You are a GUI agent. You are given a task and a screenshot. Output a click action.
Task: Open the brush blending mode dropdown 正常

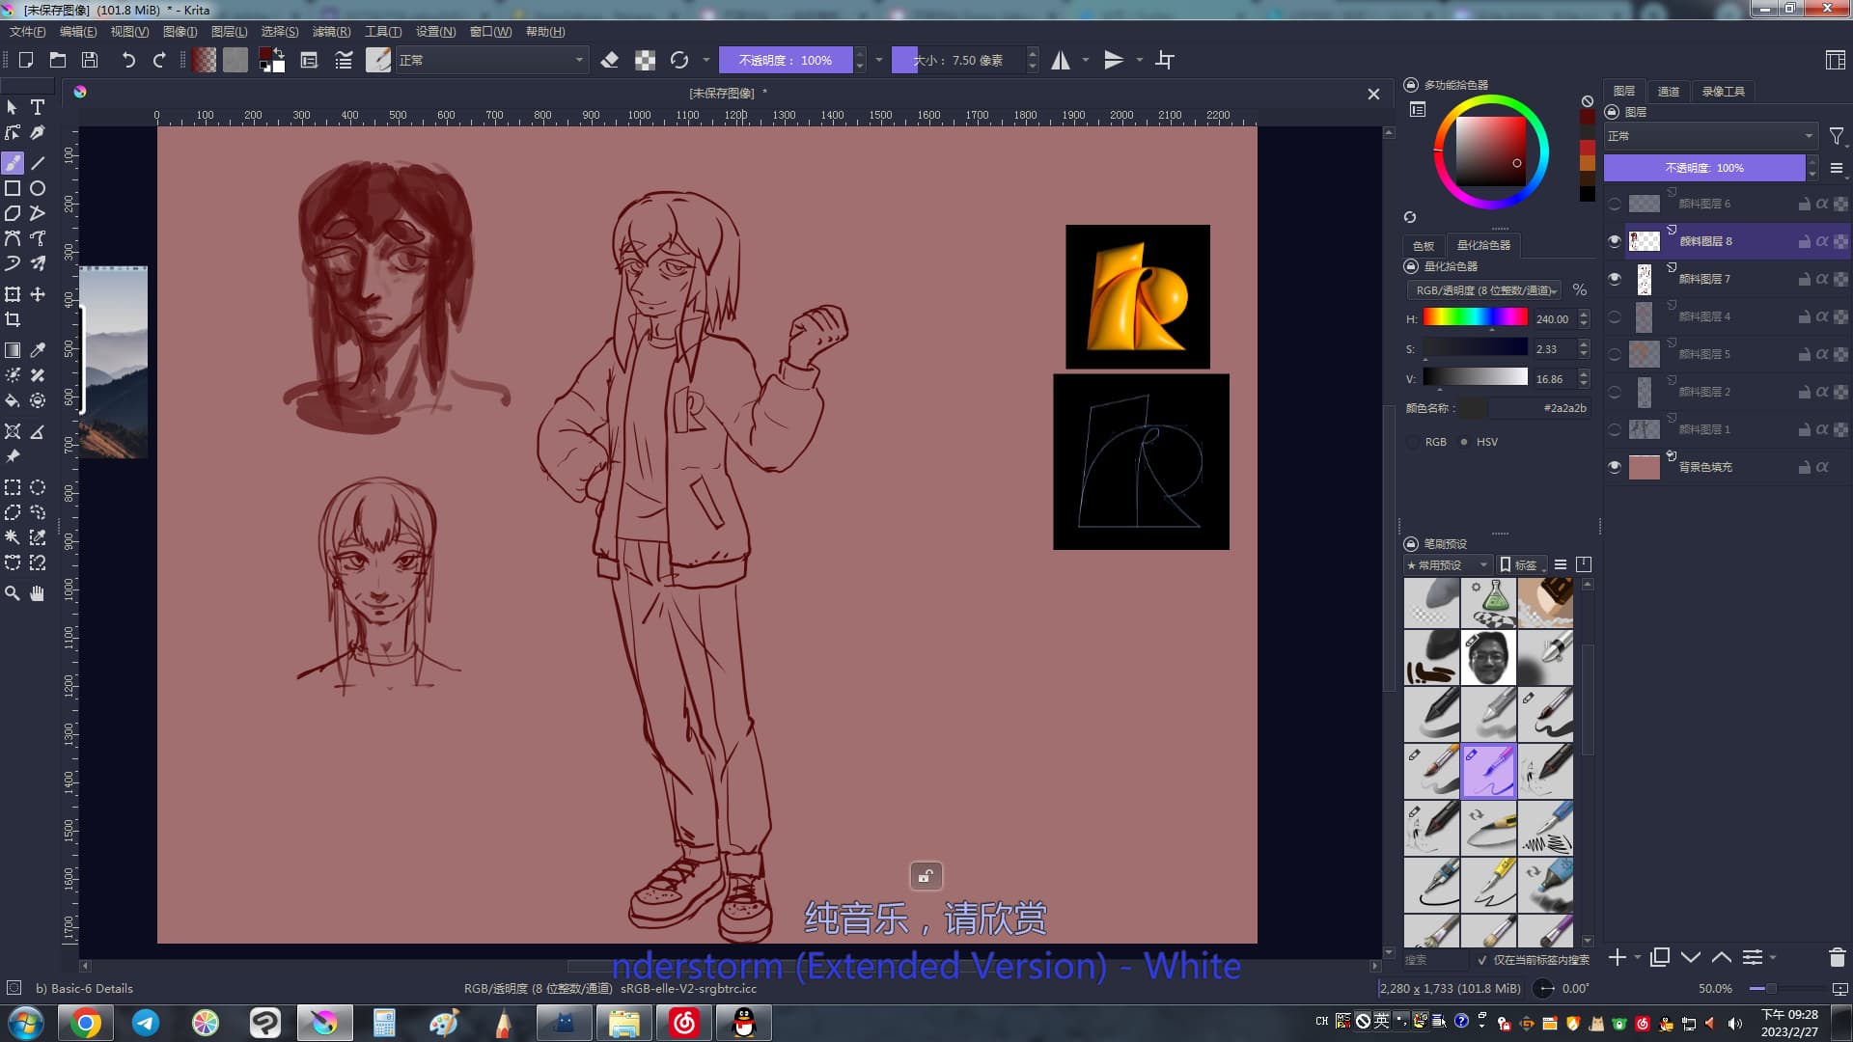coord(490,60)
